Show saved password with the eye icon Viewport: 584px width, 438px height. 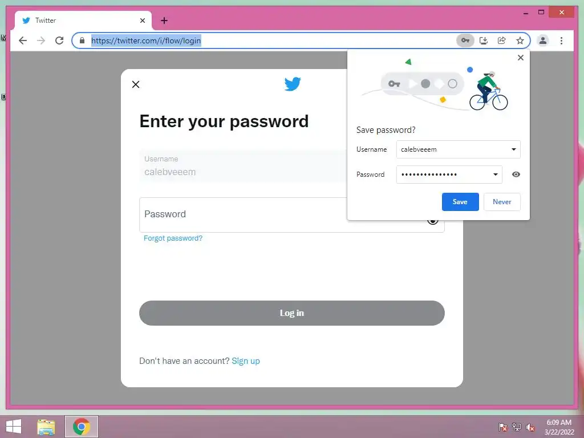[x=516, y=175]
